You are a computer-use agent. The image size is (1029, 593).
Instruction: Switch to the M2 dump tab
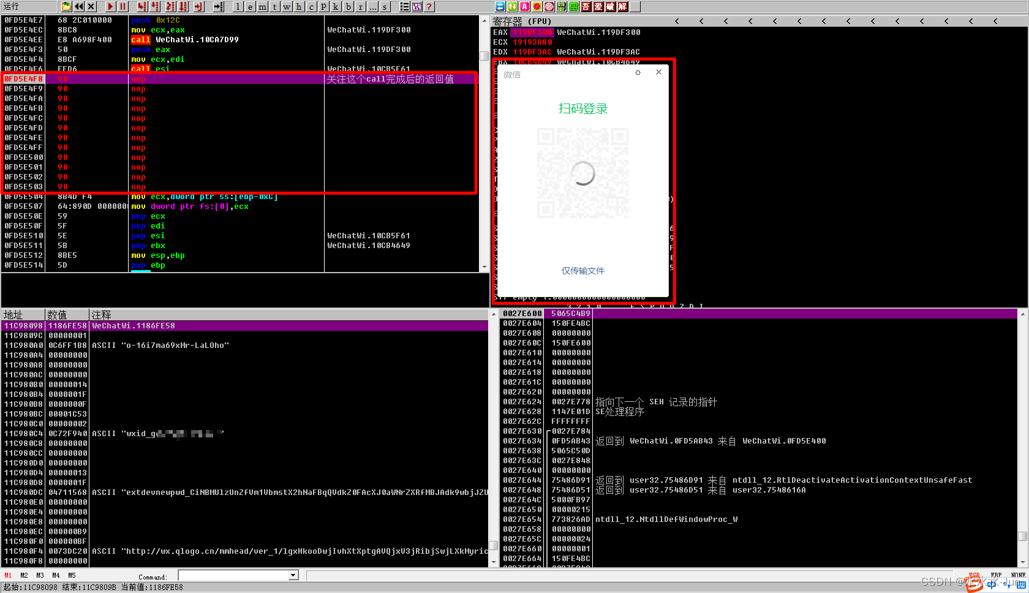click(24, 576)
